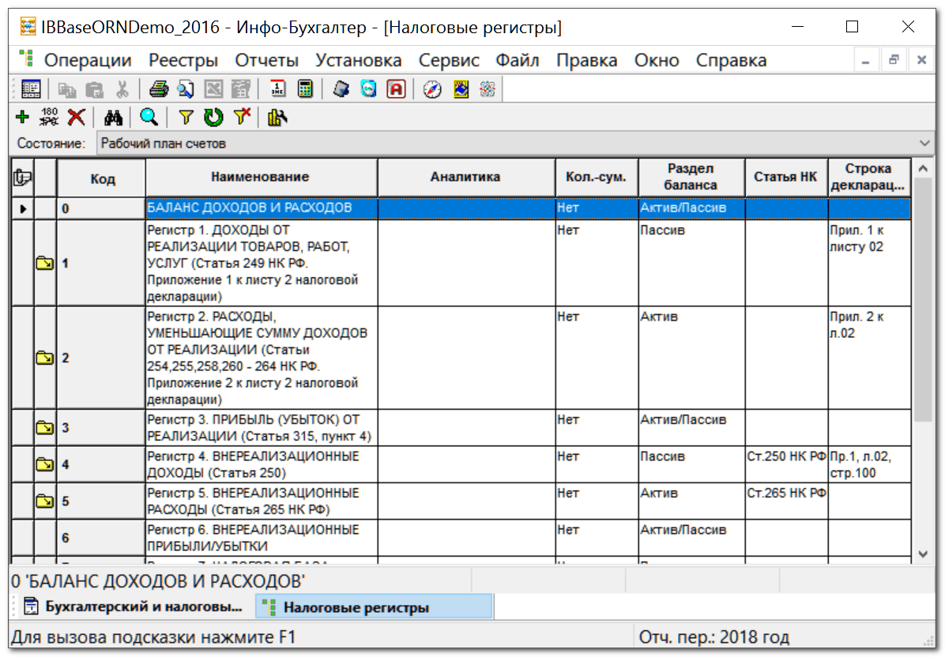
Task: Expand the folder for register 3
Action: 44,427
